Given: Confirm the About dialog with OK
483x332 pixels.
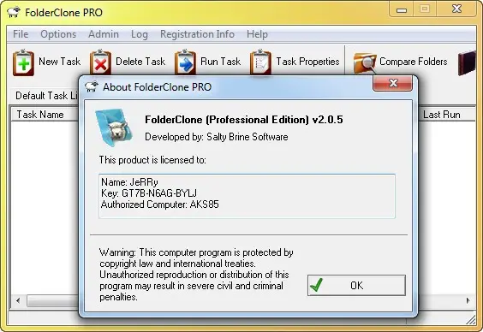Looking at the screenshot, I should pyautogui.click(x=356, y=286).
